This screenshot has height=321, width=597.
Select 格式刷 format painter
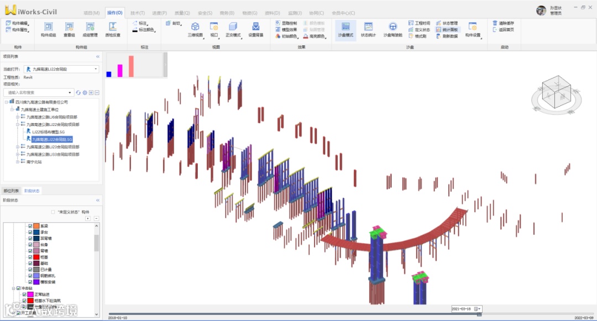[x=417, y=36]
